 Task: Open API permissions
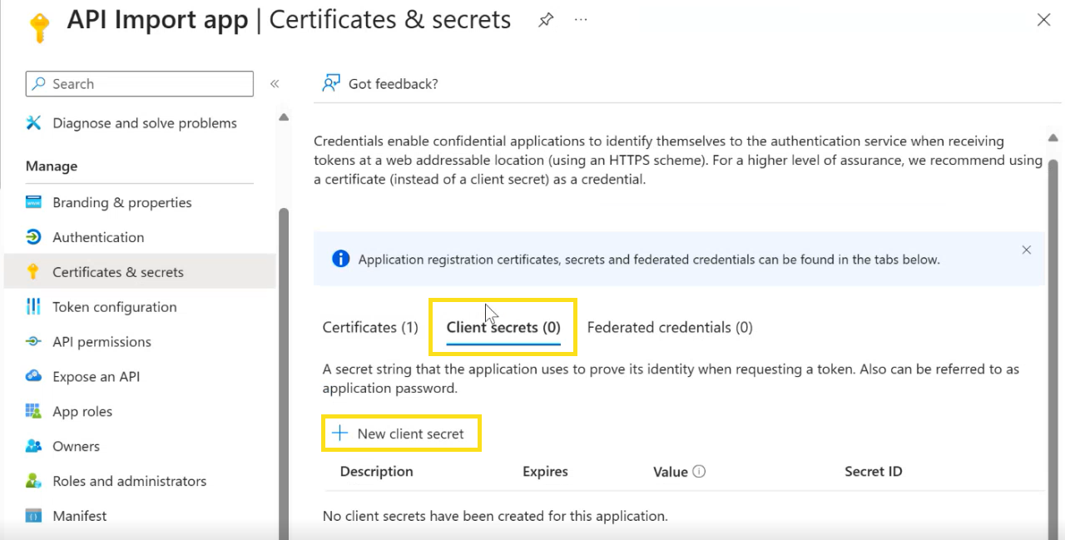click(102, 342)
